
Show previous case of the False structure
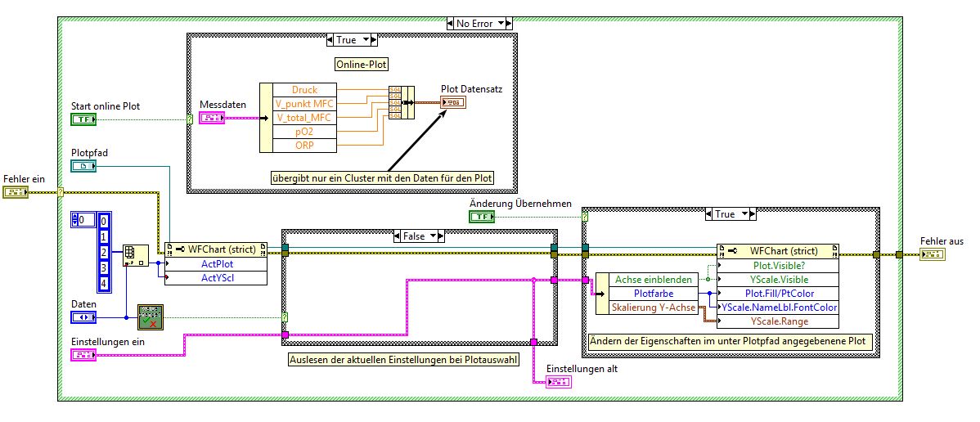click(x=396, y=236)
